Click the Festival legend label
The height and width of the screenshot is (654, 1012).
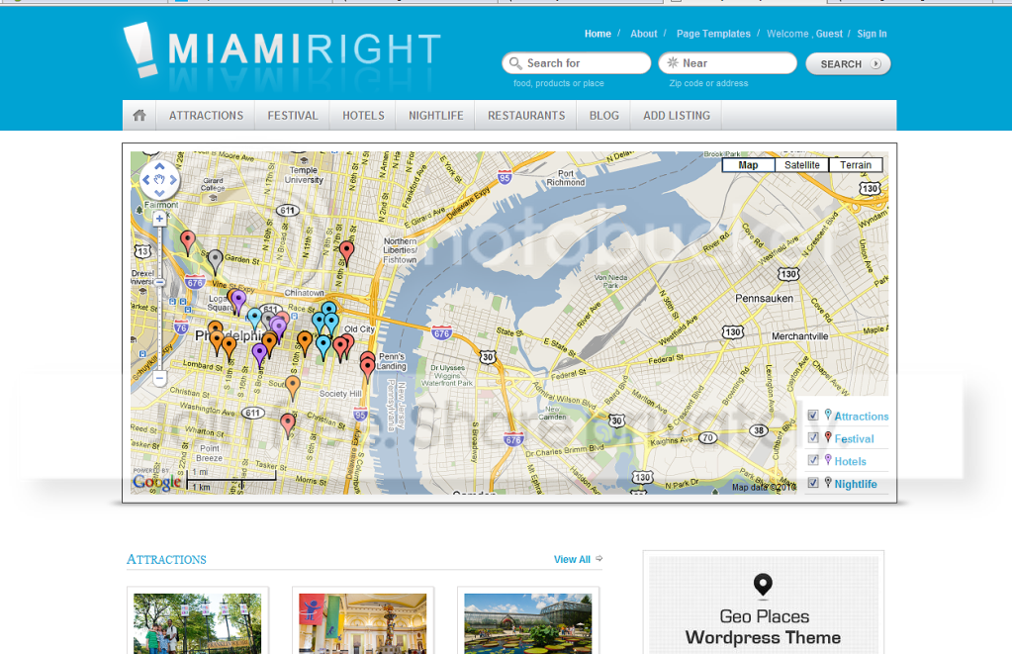854,439
